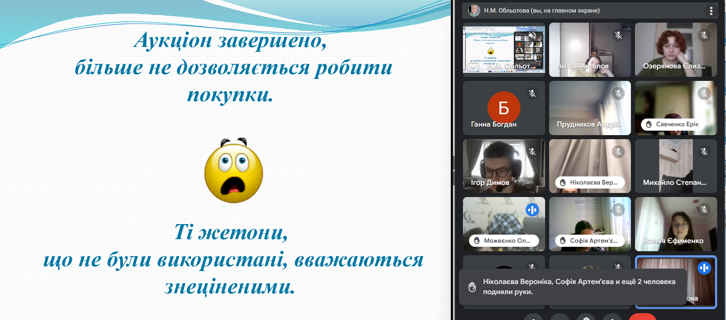Click raised hand icon next to Савченко Ерік
The image size is (726, 320).
649,124
